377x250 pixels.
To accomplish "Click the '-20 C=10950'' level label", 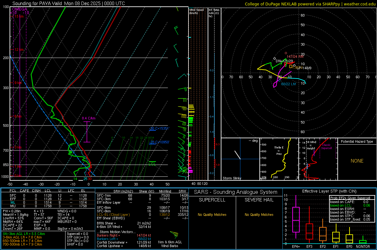I will [x=159, y=142].
